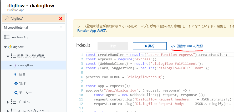The height and width of the screenshot is (112, 234).
Task: Click the dlgflow lightning function app icon
Action: 10,47
